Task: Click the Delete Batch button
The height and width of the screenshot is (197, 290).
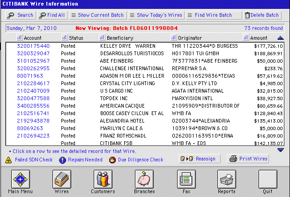Action: (262, 15)
